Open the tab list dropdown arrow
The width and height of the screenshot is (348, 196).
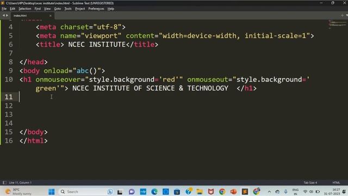[x=347, y=15]
